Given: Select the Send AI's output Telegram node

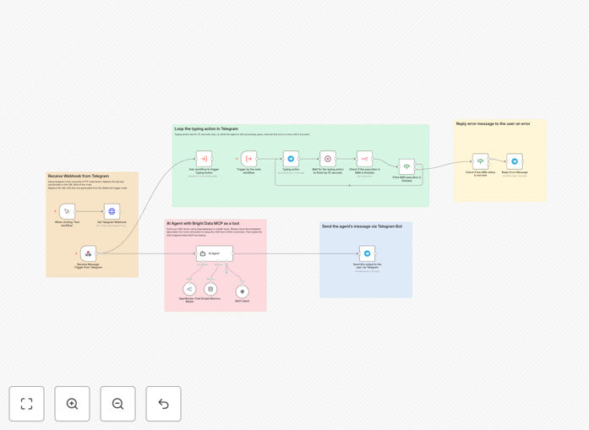Looking at the screenshot, I should pos(367,253).
